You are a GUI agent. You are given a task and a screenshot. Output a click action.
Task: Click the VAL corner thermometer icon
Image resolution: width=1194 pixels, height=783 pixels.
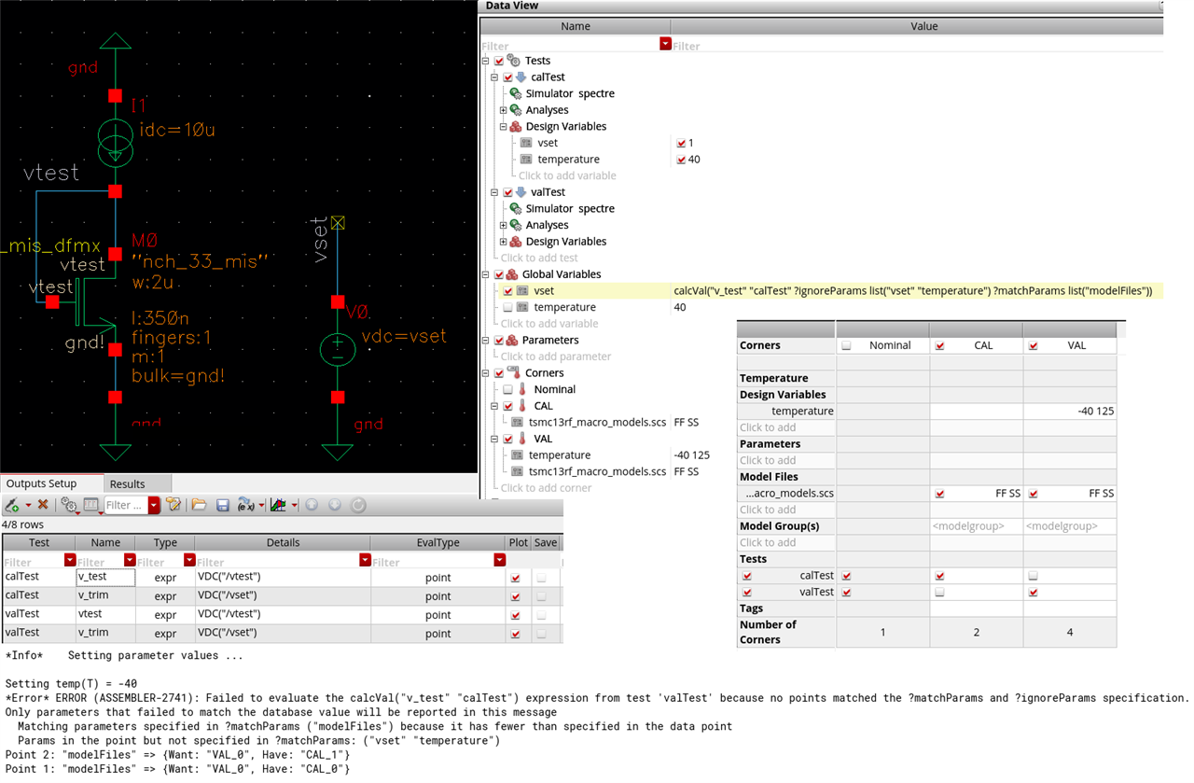(523, 439)
